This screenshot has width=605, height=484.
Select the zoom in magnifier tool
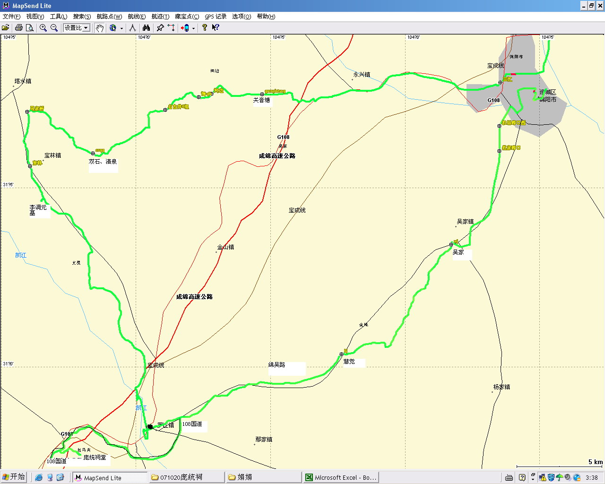point(43,28)
